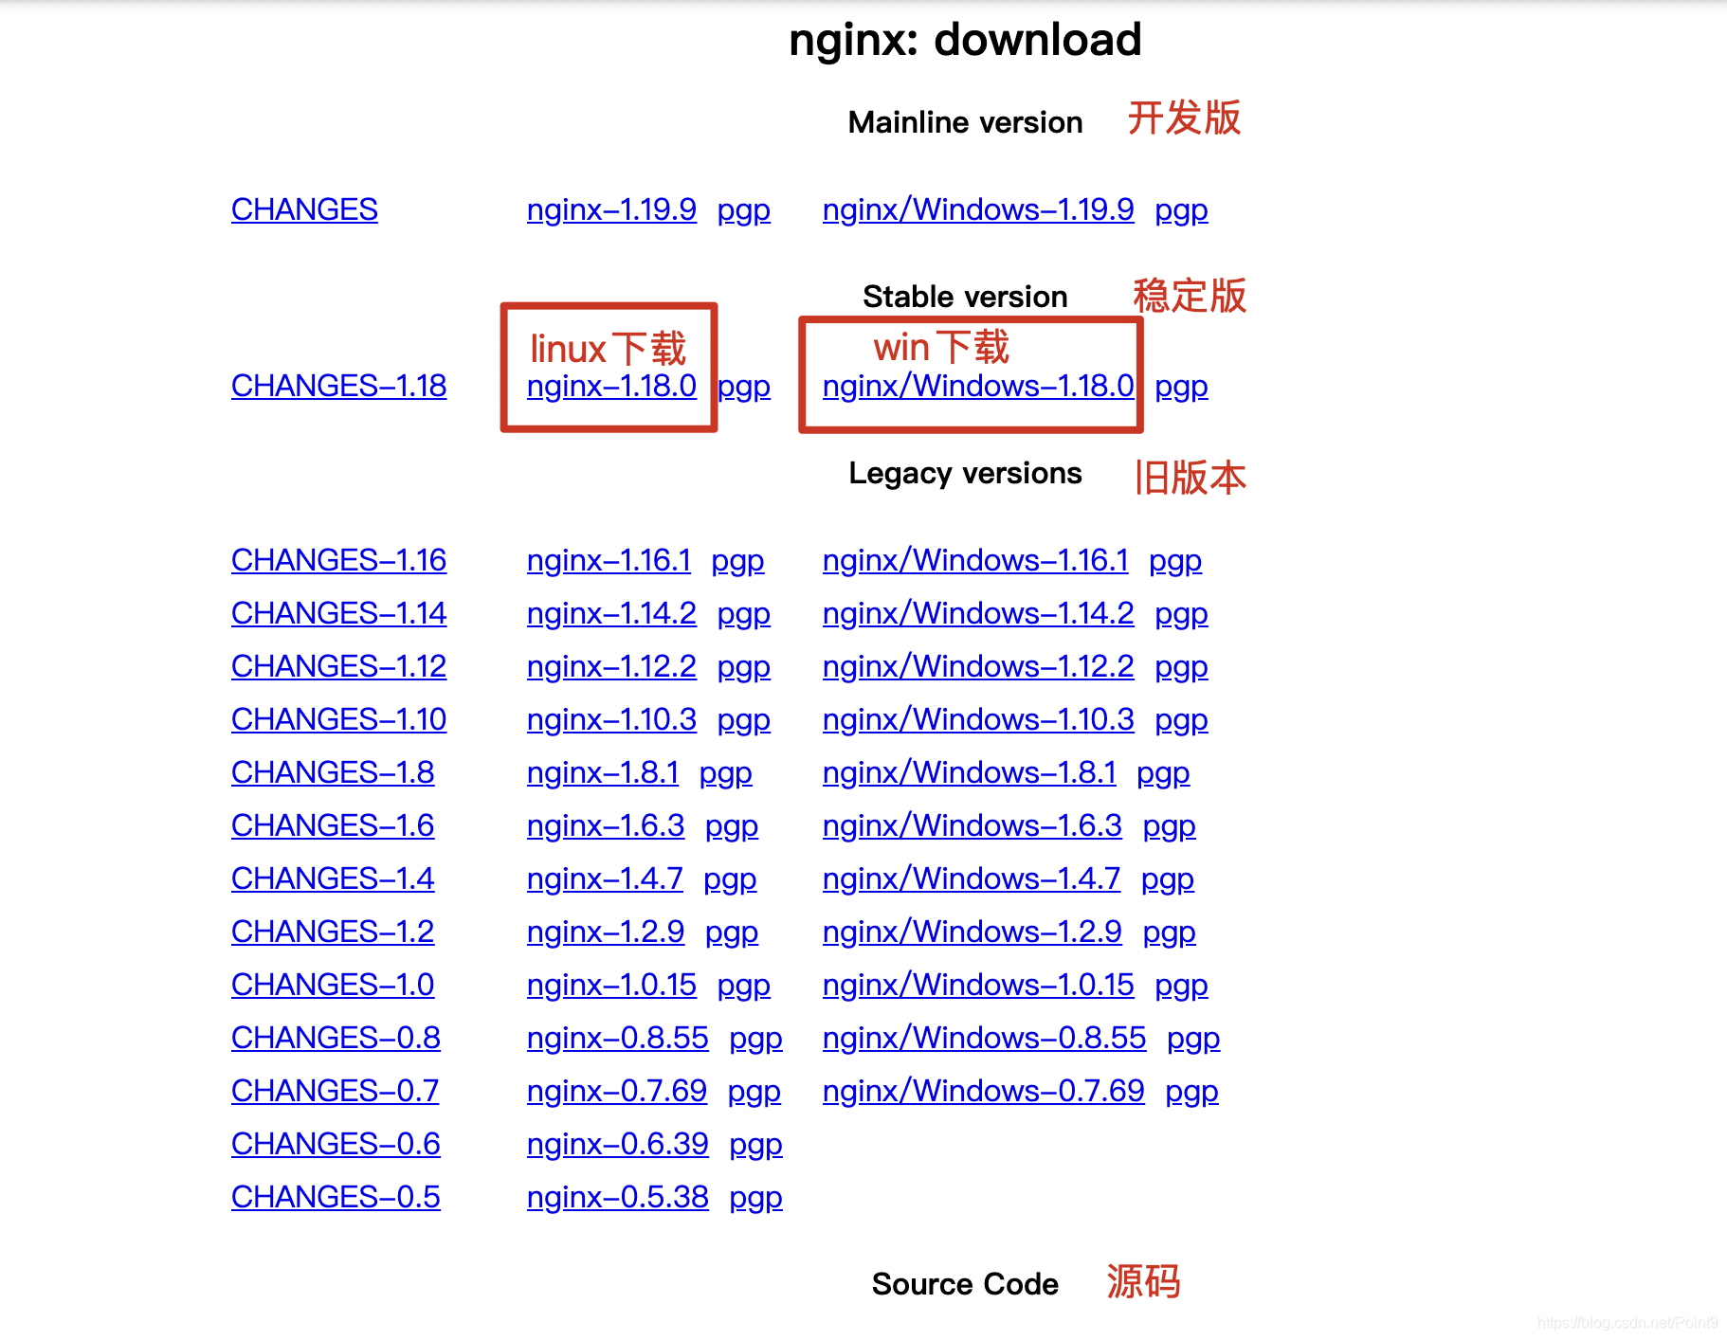Screen dimensions: 1727x1340
Task: Download nginx/Windows-1.19.9 package
Action: [x=978, y=209]
